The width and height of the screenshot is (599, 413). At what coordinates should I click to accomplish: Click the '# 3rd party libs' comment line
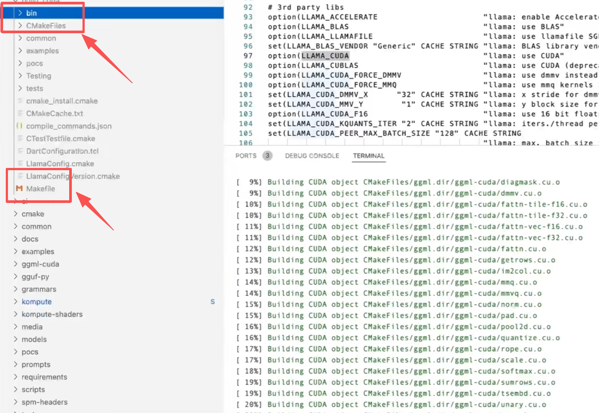306,7
